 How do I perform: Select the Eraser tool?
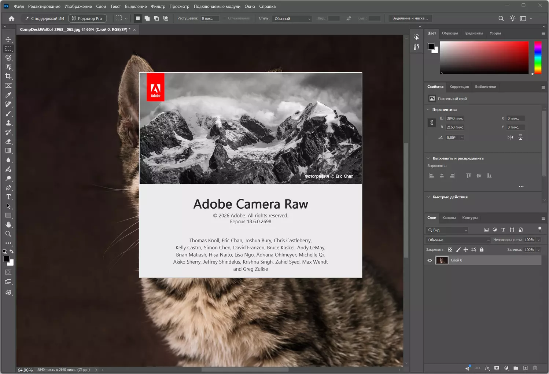point(8,141)
